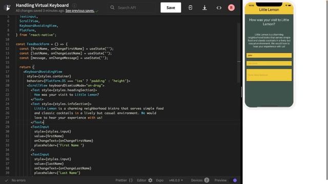
Task: Save the snack with Save button
Action: pyautogui.click(x=171, y=8)
